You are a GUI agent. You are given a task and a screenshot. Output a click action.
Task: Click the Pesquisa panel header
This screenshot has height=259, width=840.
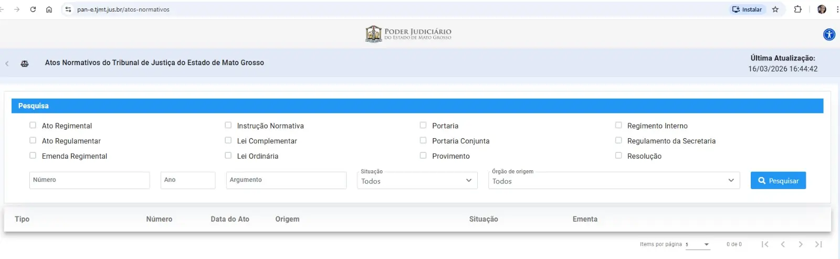(417, 106)
